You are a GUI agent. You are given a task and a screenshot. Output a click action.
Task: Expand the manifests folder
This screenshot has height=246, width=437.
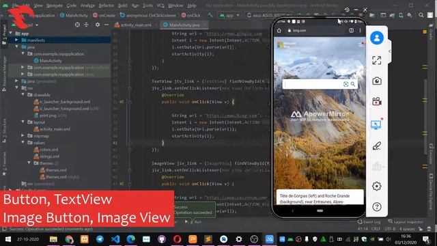tap(16, 40)
